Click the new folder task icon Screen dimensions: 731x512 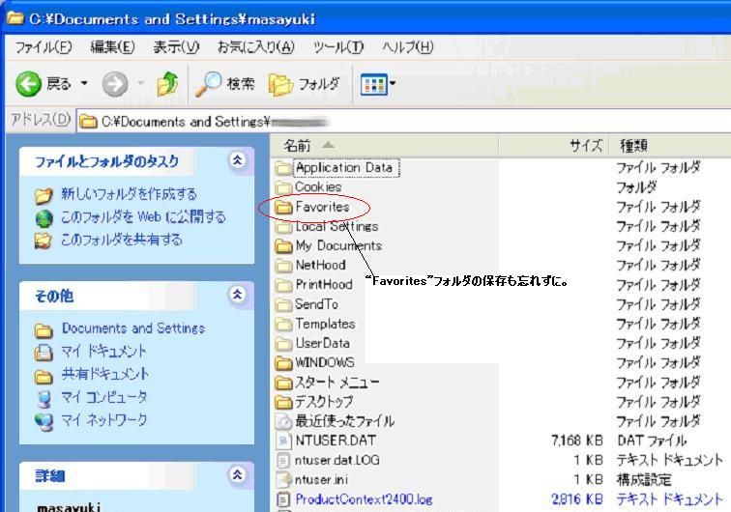click(x=44, y=195)
